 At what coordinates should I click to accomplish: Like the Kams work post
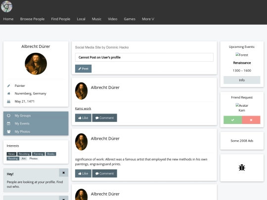click(x=83, y=118)
